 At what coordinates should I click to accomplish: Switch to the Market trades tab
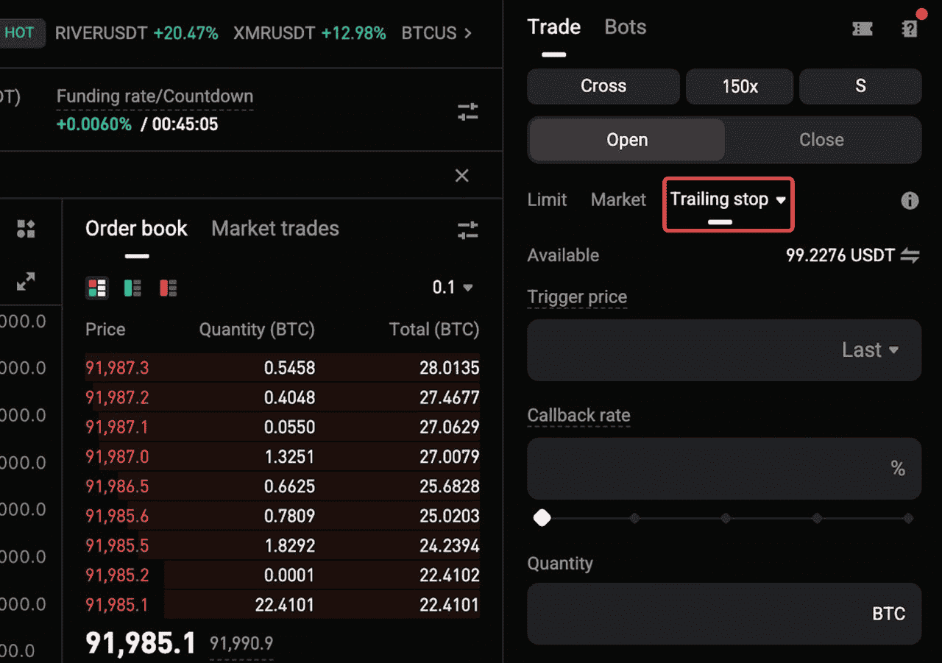tap(275, 228)
